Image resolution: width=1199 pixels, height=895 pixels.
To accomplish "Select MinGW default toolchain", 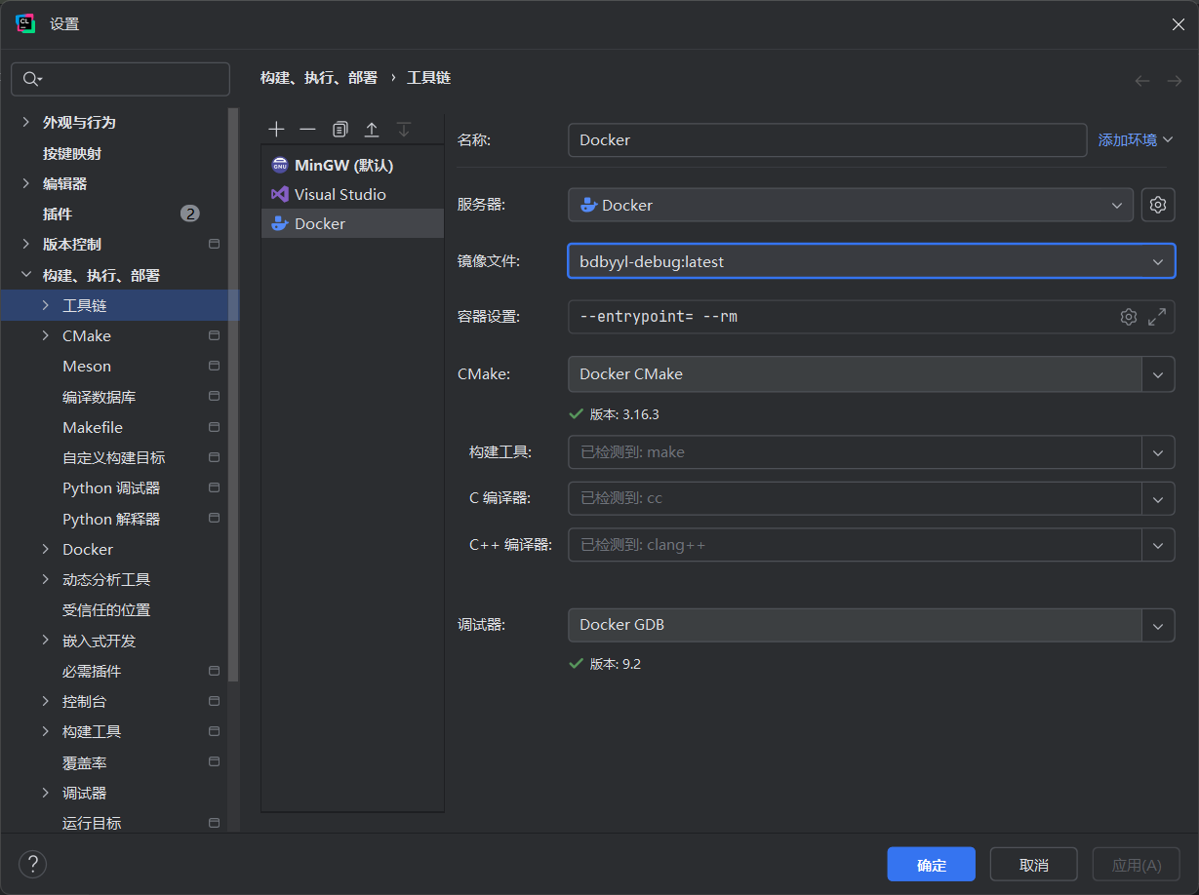I will [x=343, y=166].
